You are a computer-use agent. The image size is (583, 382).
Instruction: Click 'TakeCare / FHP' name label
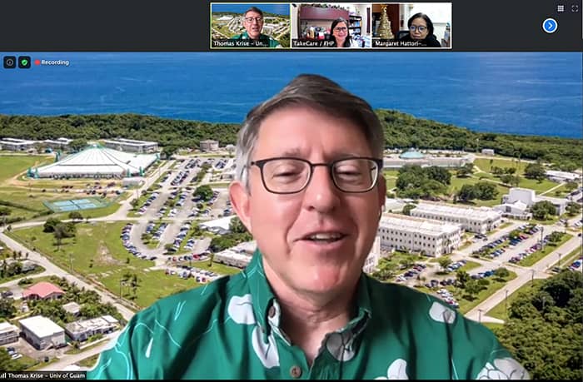point(314,43)
